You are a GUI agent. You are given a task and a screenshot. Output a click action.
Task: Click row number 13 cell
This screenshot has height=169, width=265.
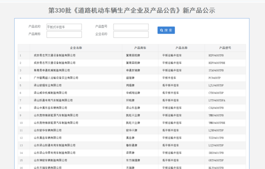[24, 145]
